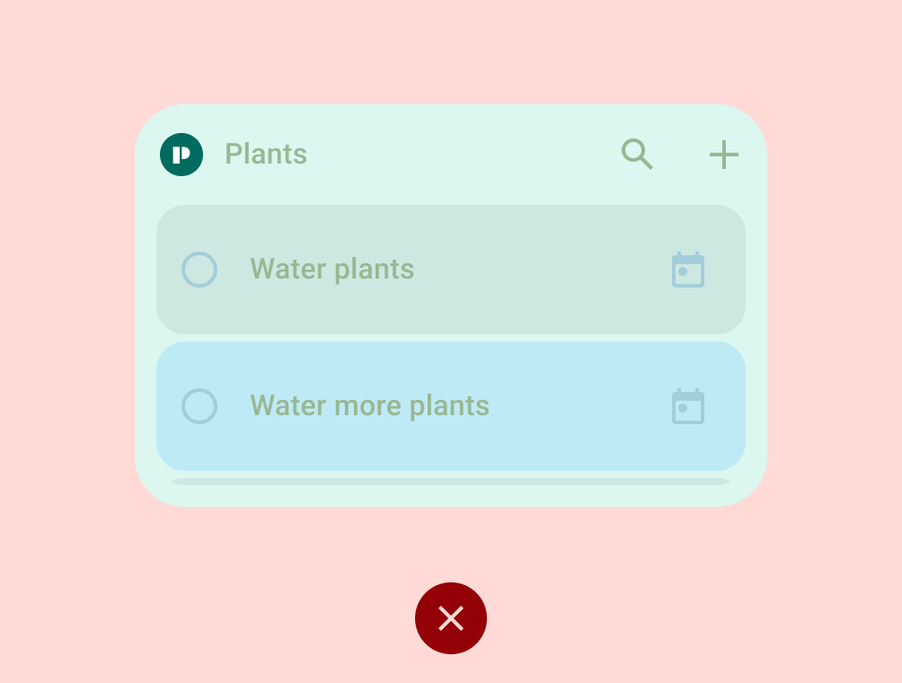The width and height of the screenshot is (902, 683).
Task: Mark "Water plants" task as complete
Action: (x=199, y=270)
